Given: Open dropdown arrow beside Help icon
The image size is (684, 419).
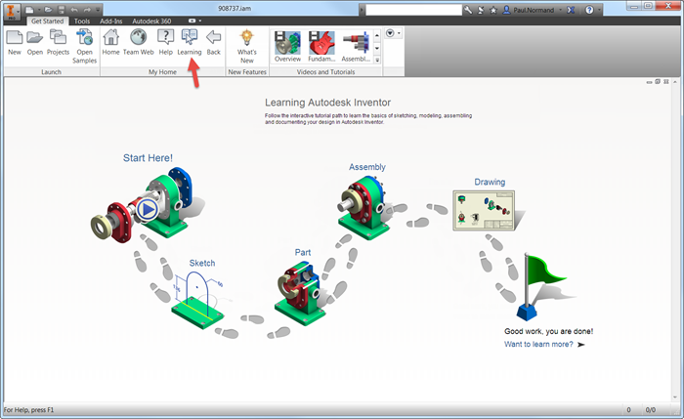Looking at the screenshot, I should point(599,10).
